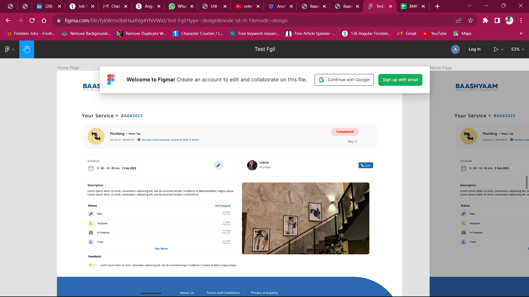
Task: Click the address bar URL field
Action: pos(176,20)
